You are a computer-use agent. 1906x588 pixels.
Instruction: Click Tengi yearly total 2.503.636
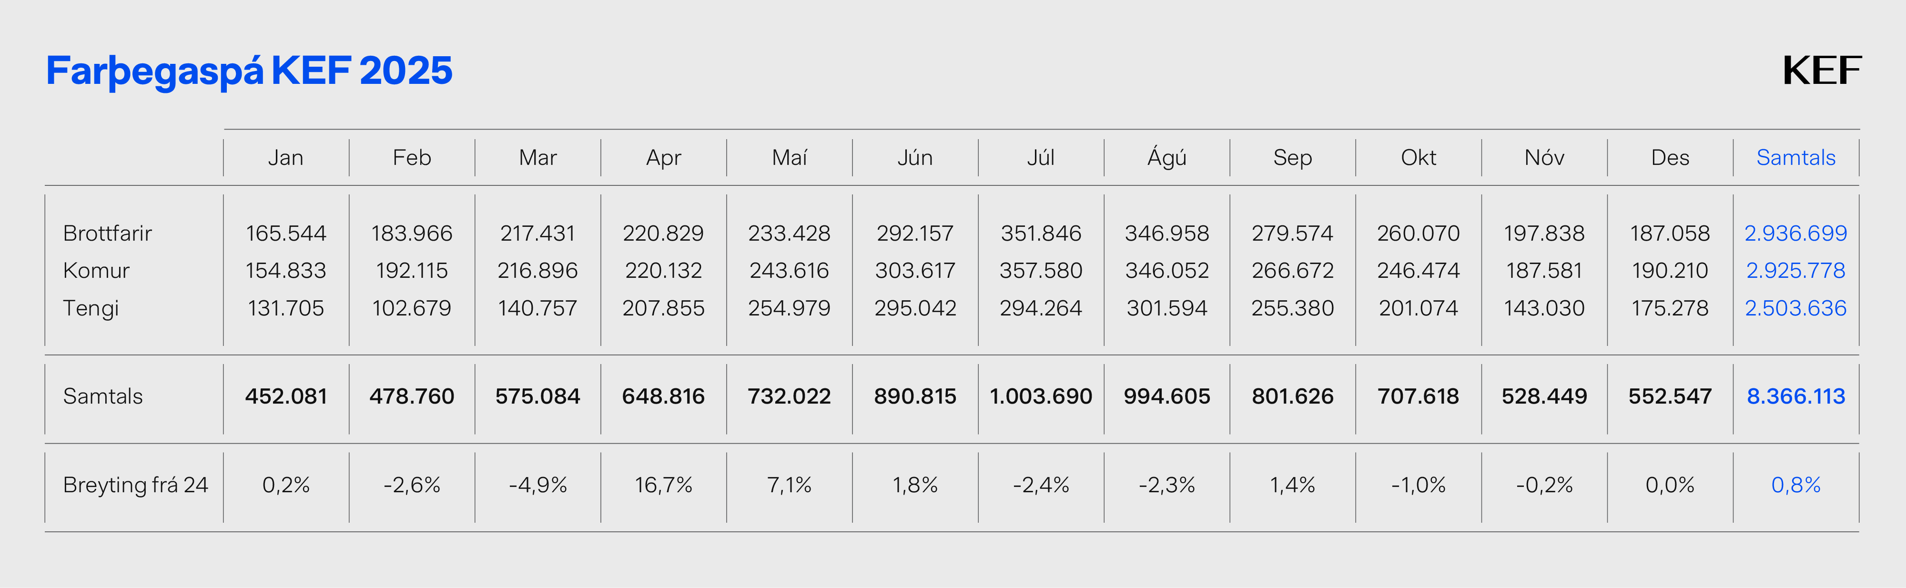pos(1796,308)
